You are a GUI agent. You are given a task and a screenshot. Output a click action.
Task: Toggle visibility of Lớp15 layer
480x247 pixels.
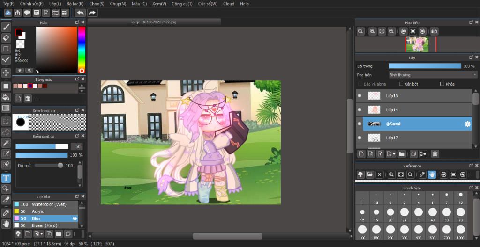tap(360, 96)
